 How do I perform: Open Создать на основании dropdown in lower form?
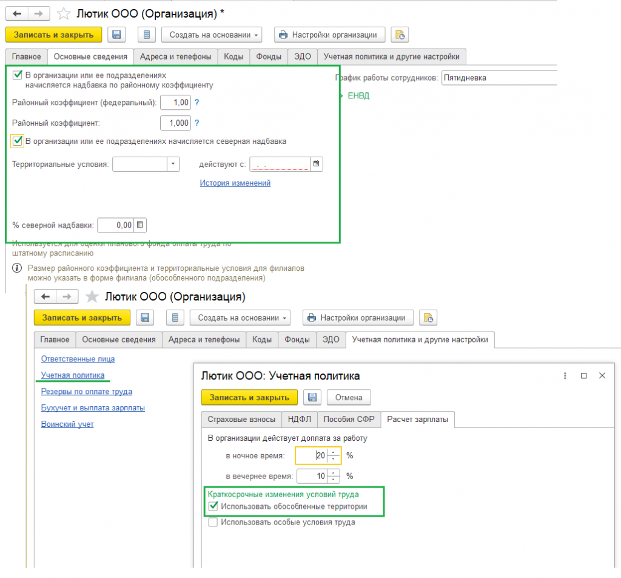coord(240,318)
